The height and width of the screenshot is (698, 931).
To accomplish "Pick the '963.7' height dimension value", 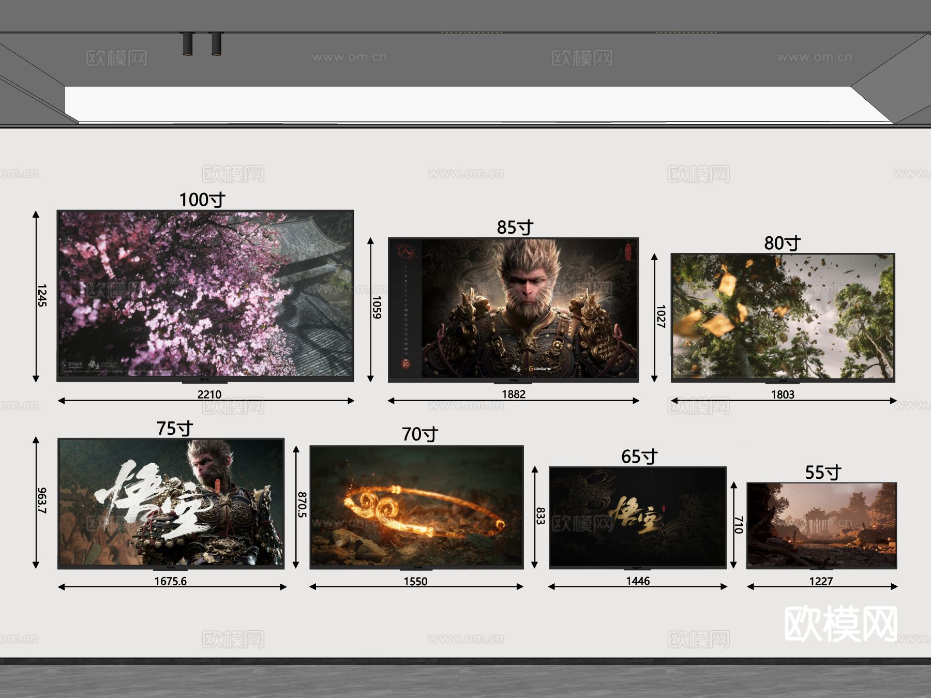I will (x=42, y=500).
